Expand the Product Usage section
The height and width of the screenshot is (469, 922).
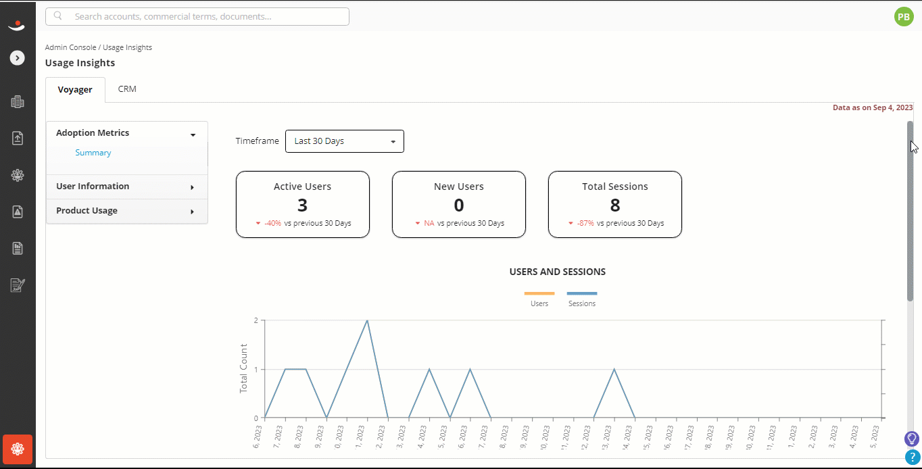[x=126, y=211]
